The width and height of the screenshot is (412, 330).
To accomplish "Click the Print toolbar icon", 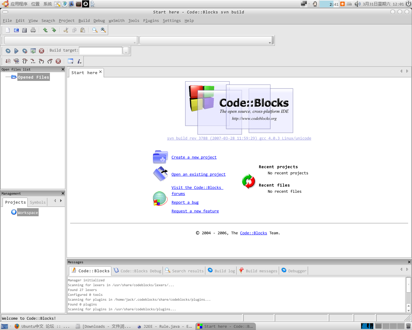I will pyautogui.click(x=33, y=30).
